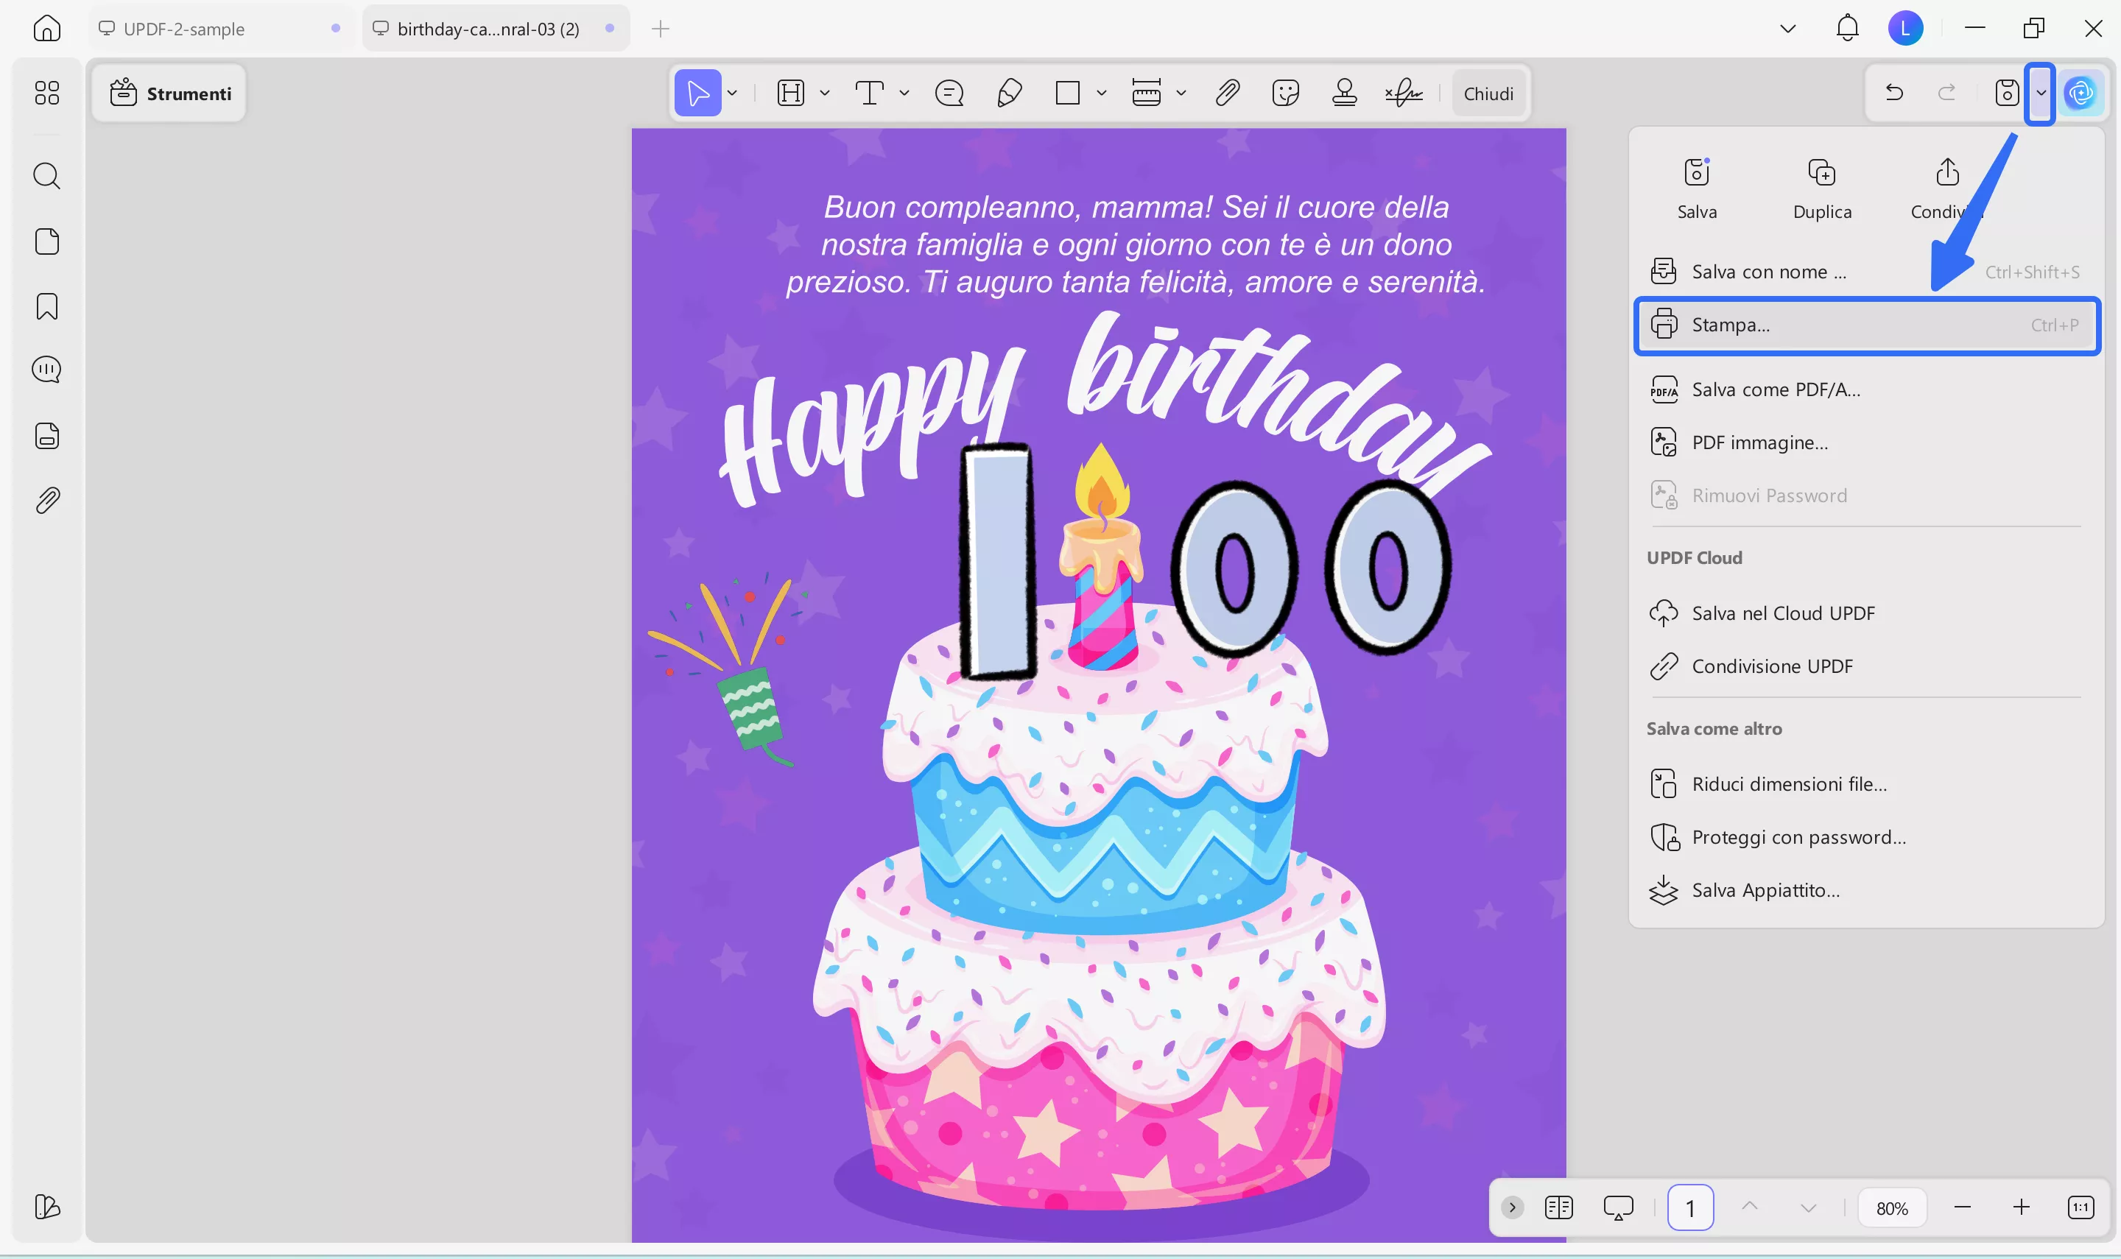The image size is (2121, 1259).
Task: Click the 80% zoom level control
Action: point(1893,1207)
